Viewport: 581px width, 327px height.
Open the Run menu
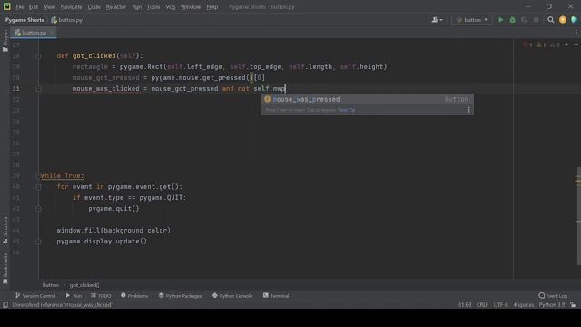click(x=137, y=7)
